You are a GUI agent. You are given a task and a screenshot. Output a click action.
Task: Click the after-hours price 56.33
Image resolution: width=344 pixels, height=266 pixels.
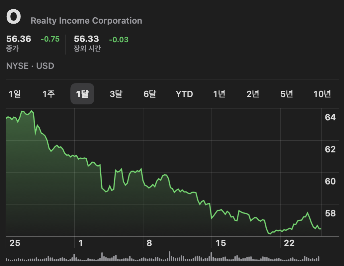[x=86, y=39]
